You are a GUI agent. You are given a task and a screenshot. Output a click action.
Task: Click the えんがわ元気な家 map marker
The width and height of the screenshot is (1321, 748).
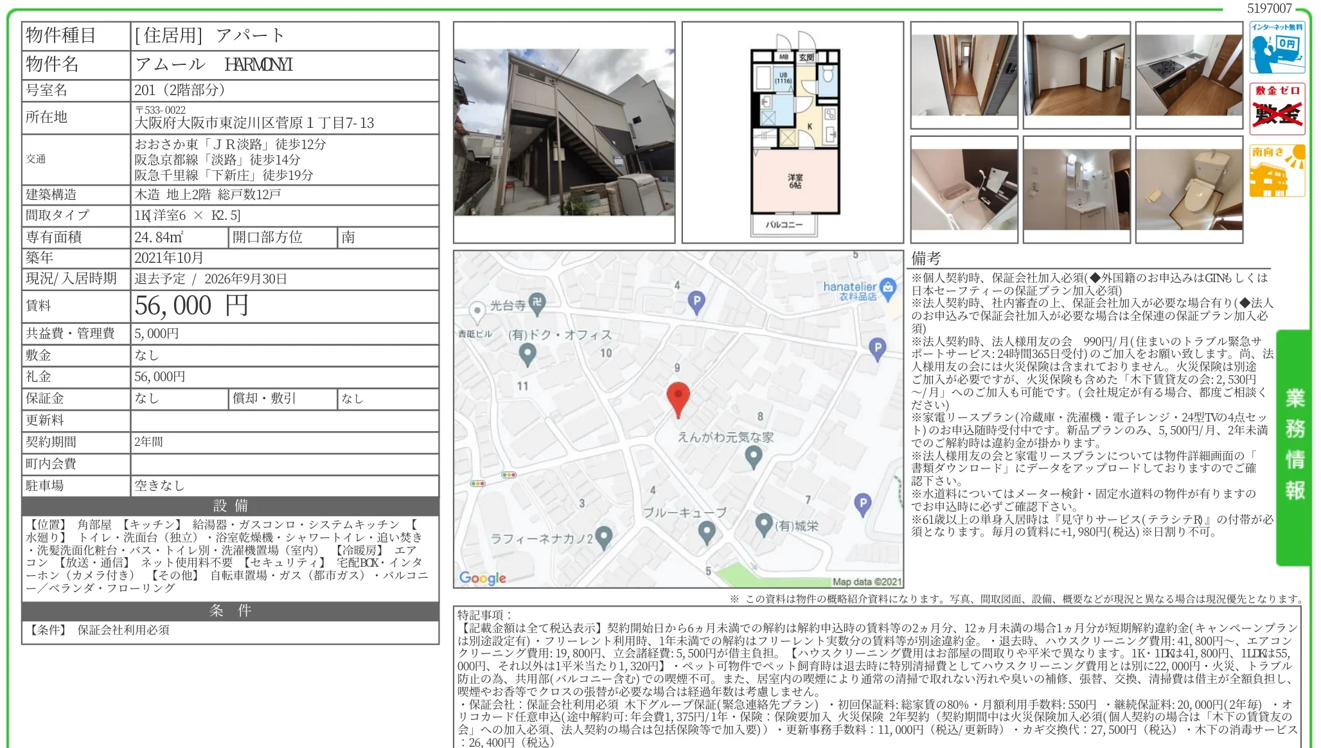(x=753, y=458)
